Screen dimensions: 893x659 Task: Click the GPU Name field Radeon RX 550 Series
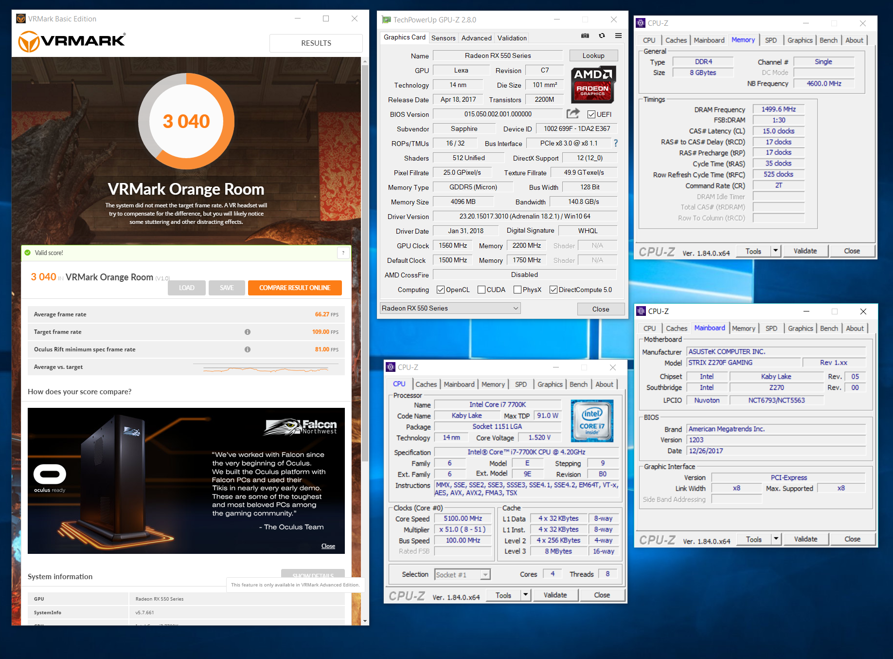(498, 55)
